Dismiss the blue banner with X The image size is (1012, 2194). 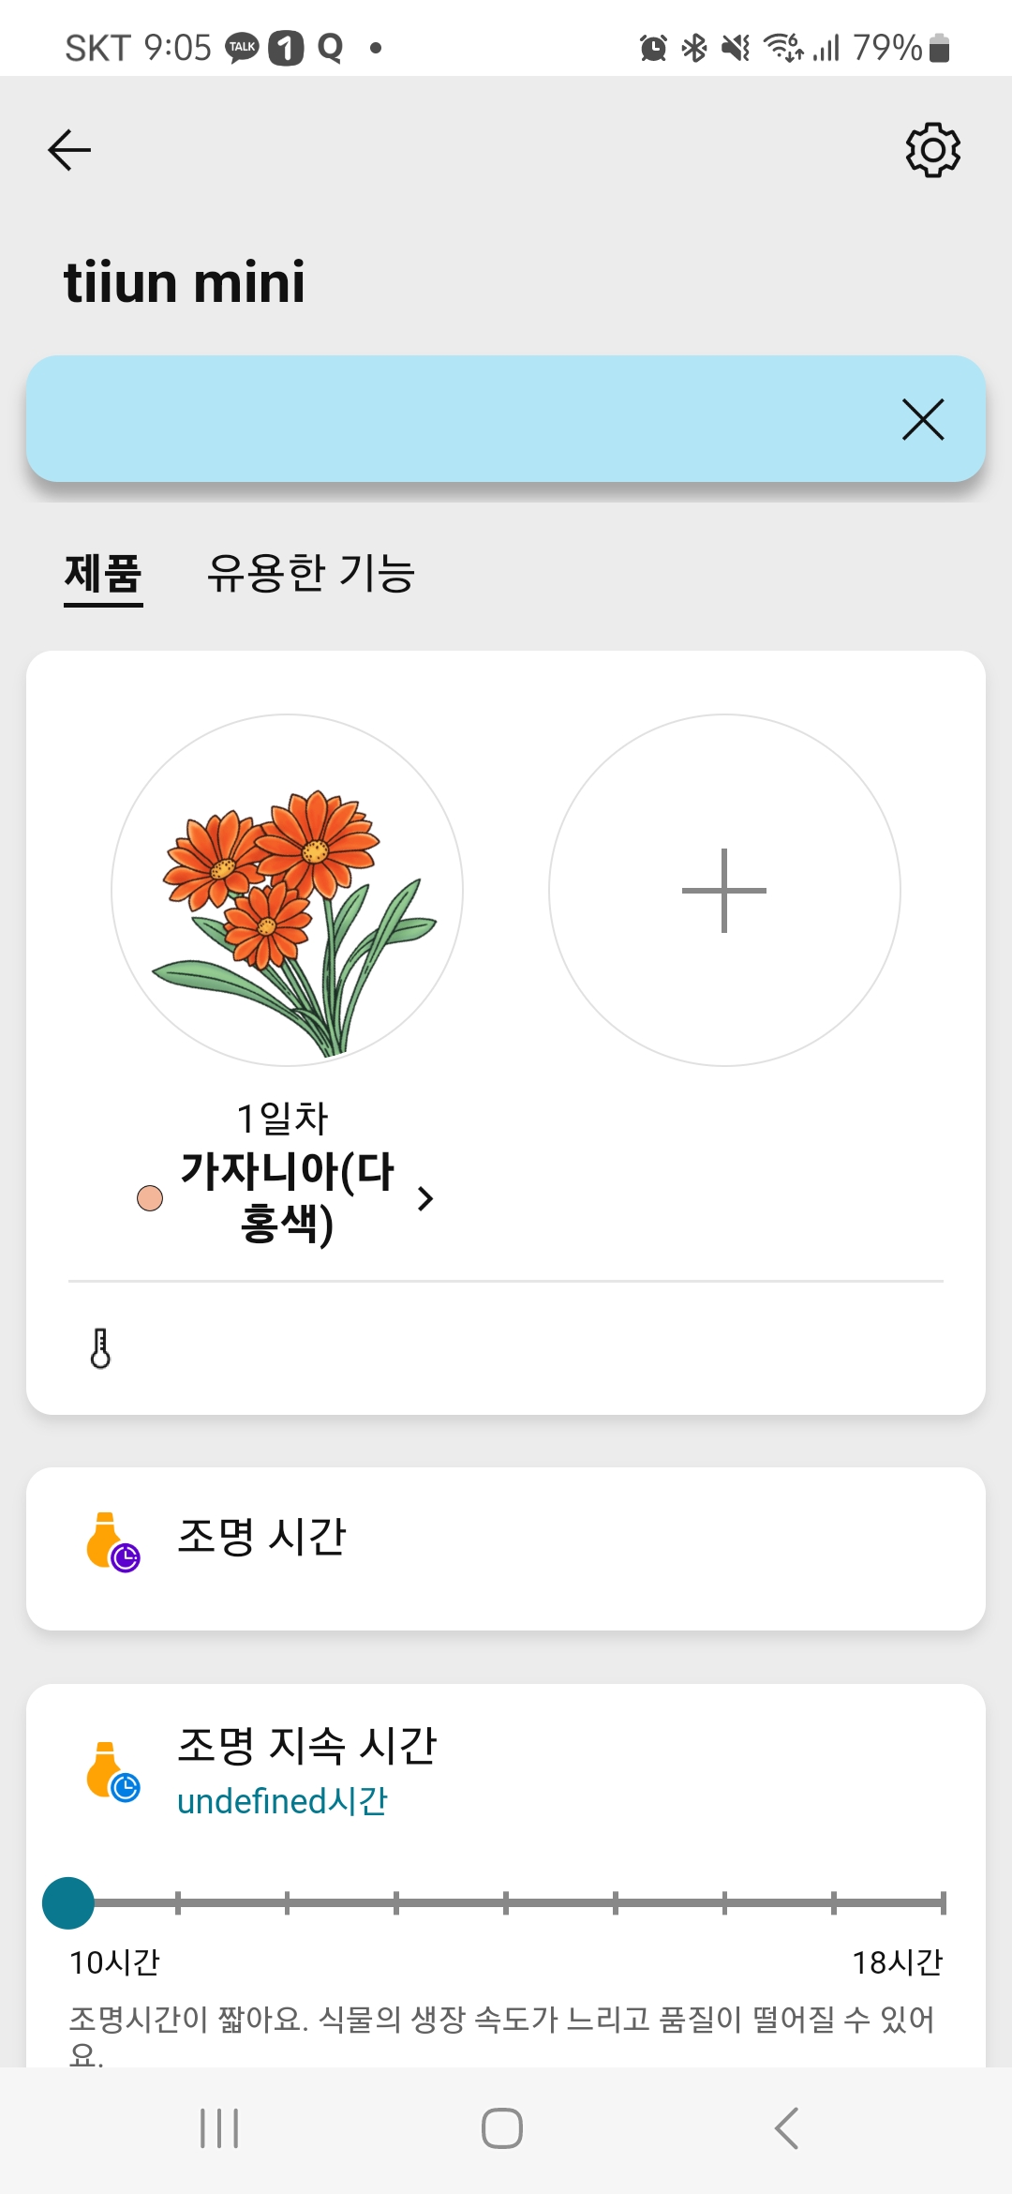tap(923, 419)
